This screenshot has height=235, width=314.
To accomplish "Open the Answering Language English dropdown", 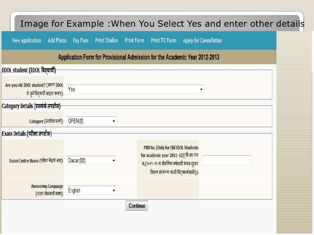I will coord(91,190).
